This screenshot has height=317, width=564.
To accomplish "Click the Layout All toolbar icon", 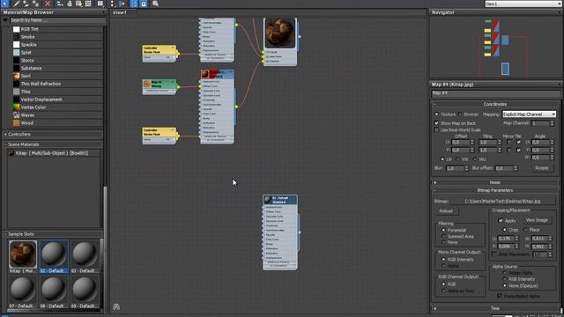I will 112,4.
